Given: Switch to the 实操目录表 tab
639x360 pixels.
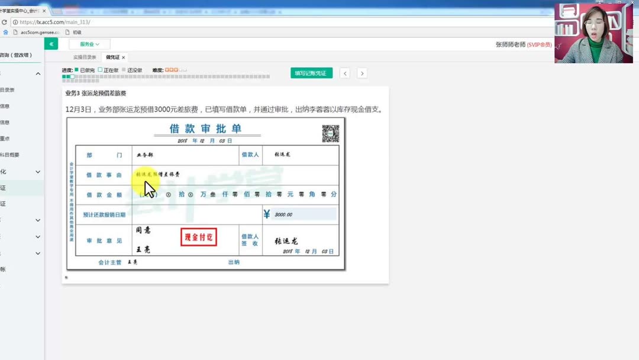Looking at the screenshot, I should pos(86,57).
